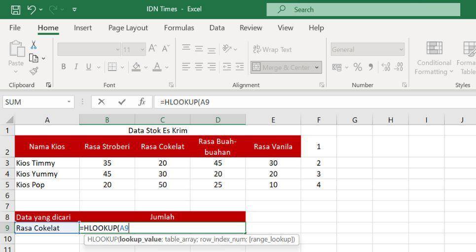Open the Fill Color dropdown arrow
The height and width of the screenshot is (252, 476).
[146, 68]
